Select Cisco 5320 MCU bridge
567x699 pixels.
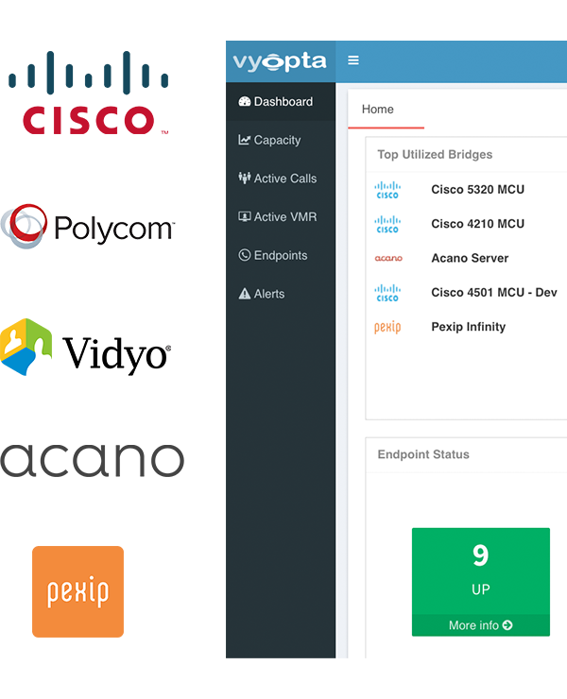[x=478, y=190]
